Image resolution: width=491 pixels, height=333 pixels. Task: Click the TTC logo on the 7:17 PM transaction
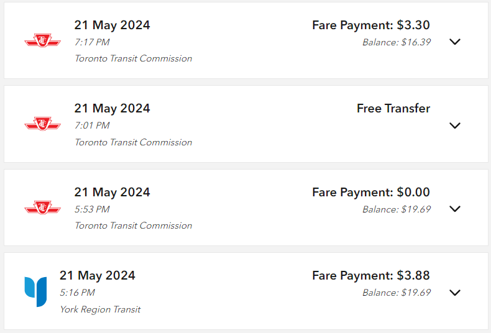click(42, 42)
